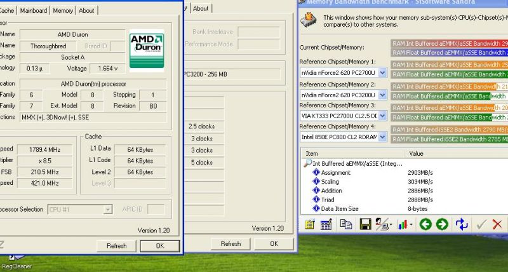
Task: Open Reference Chipset/Memory 1 dropdown (nForce2 620 PC2700U)
Action: point(382,73)
